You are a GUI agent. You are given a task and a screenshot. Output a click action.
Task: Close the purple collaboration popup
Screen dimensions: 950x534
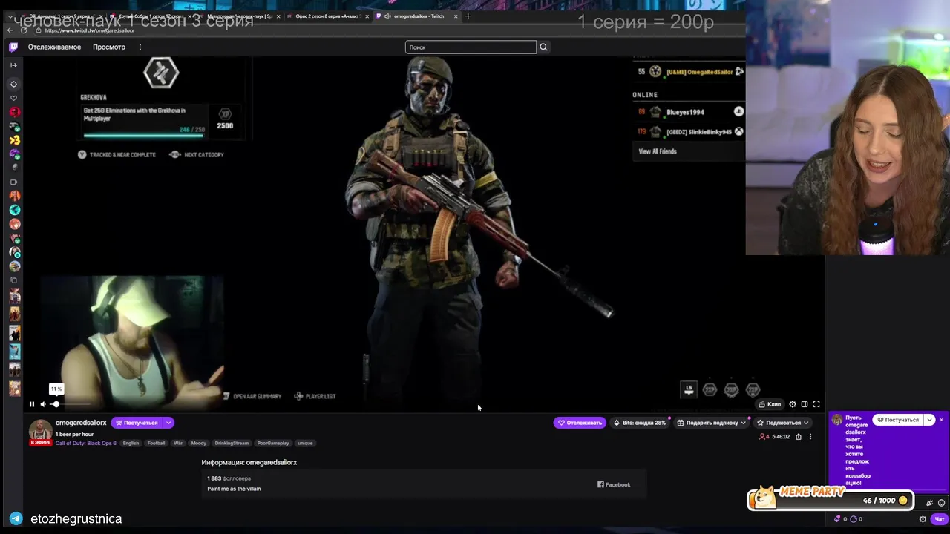point(942,420)
